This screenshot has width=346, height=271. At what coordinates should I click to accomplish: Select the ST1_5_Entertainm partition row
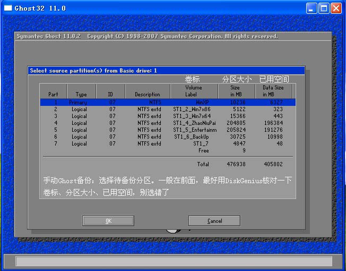[168, 130]
